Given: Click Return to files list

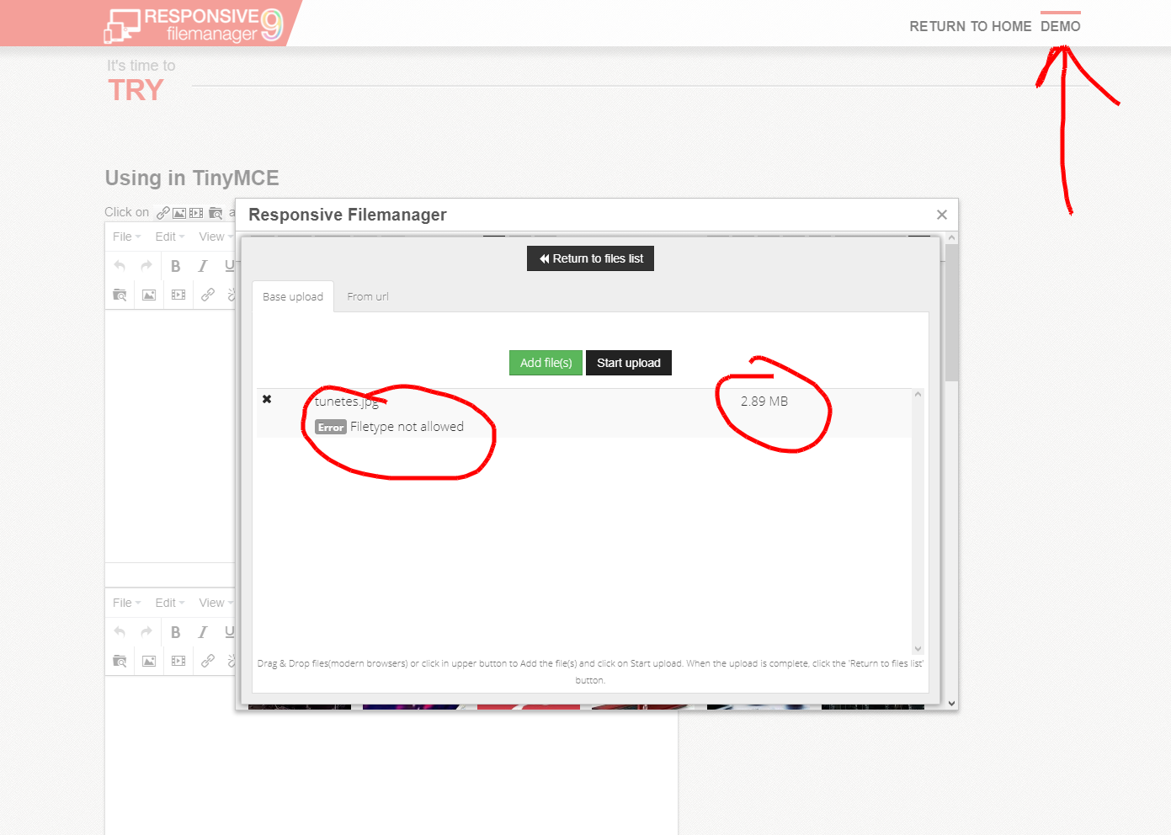Looking at the screenshot, I should tap(590, 258).
